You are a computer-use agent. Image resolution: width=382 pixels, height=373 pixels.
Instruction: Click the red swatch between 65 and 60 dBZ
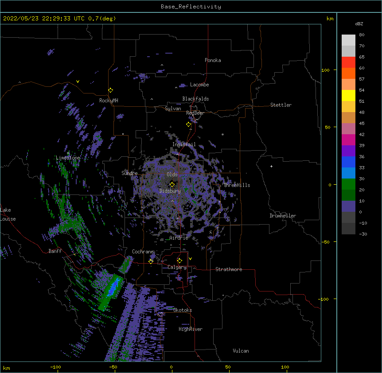tap(348, 62)
